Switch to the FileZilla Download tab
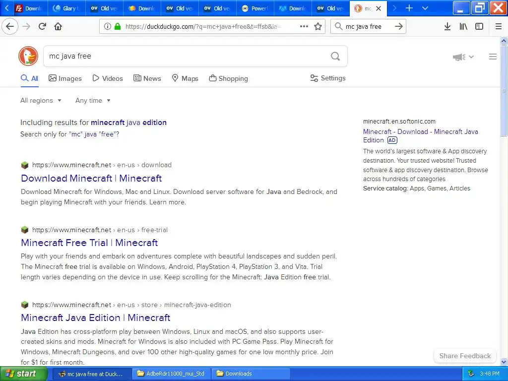Image resolution: width=508 pixels, height=381 pixels. coord(29,8)
